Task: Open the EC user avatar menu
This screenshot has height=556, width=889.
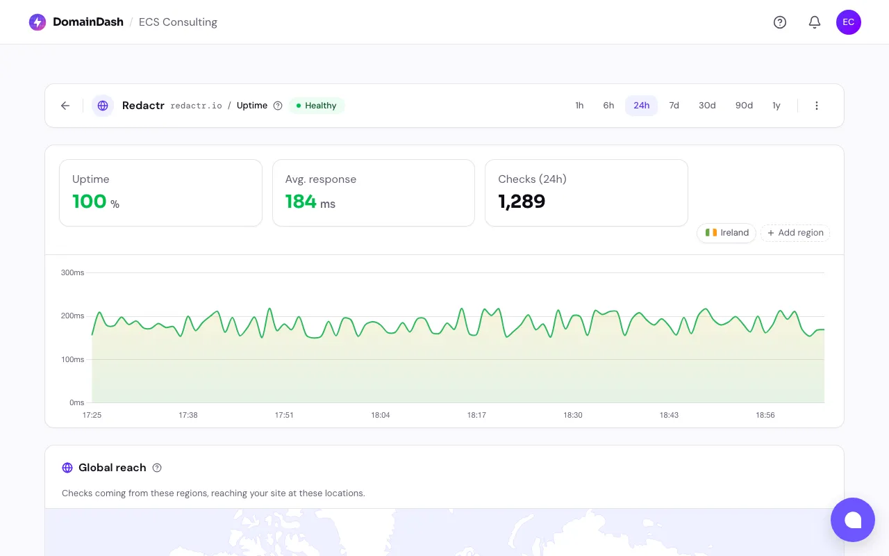Action: pos(849,22)
